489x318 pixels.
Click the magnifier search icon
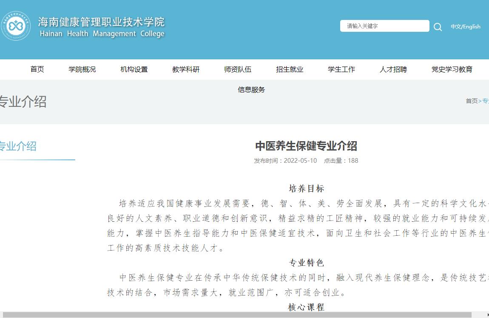coord(438,27)
